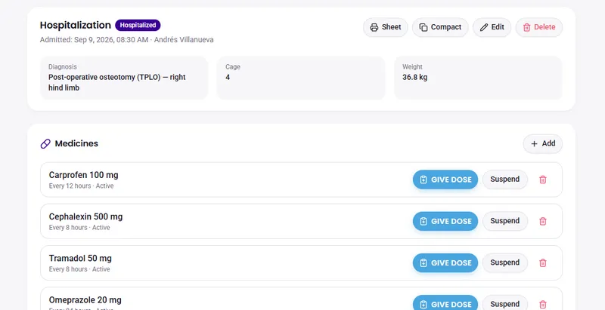Edit the hospitalization record
This screenshot has width=605, height=310.
click(492, 27)
